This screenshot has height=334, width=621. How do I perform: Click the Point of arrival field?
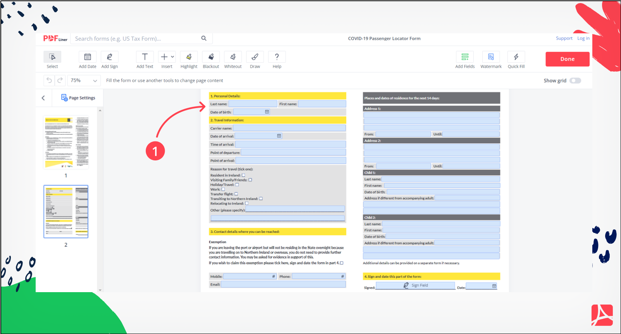(x=291, y=160)
